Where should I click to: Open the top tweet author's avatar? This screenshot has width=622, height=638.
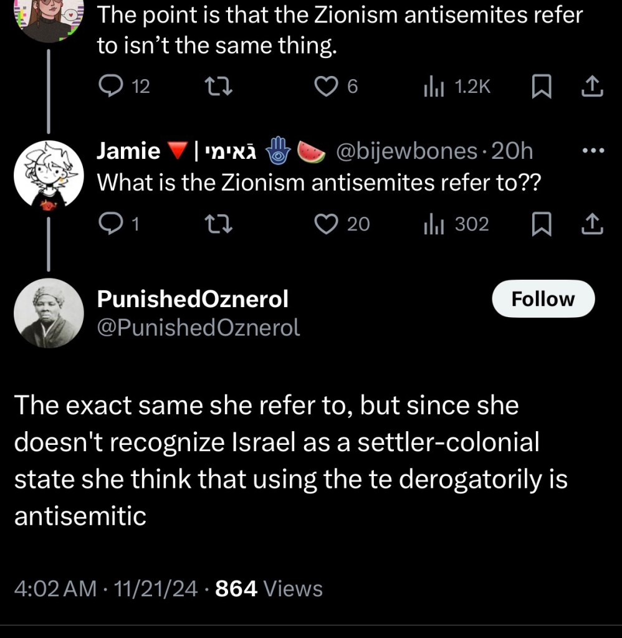(x=48, y=17)
